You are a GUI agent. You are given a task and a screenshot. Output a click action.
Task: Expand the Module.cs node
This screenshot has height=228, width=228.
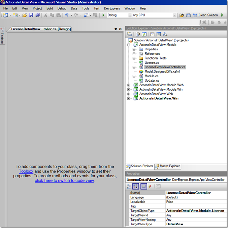134,76
